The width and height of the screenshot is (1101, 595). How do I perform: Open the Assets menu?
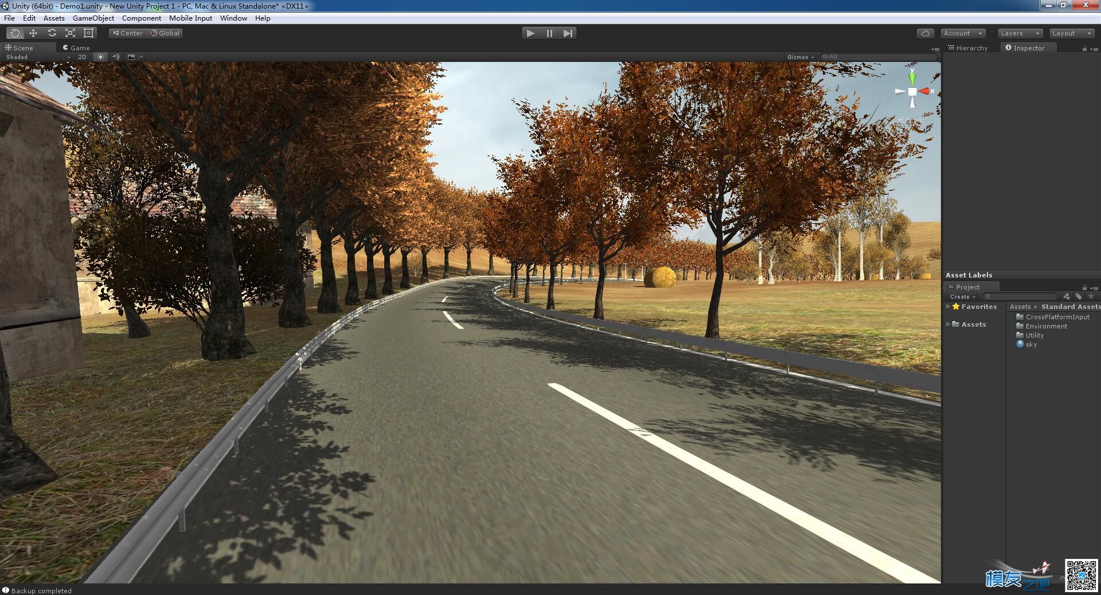(x=54, y=18)
